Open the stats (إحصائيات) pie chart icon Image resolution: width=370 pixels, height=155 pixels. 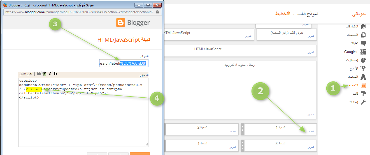point(363,60)
